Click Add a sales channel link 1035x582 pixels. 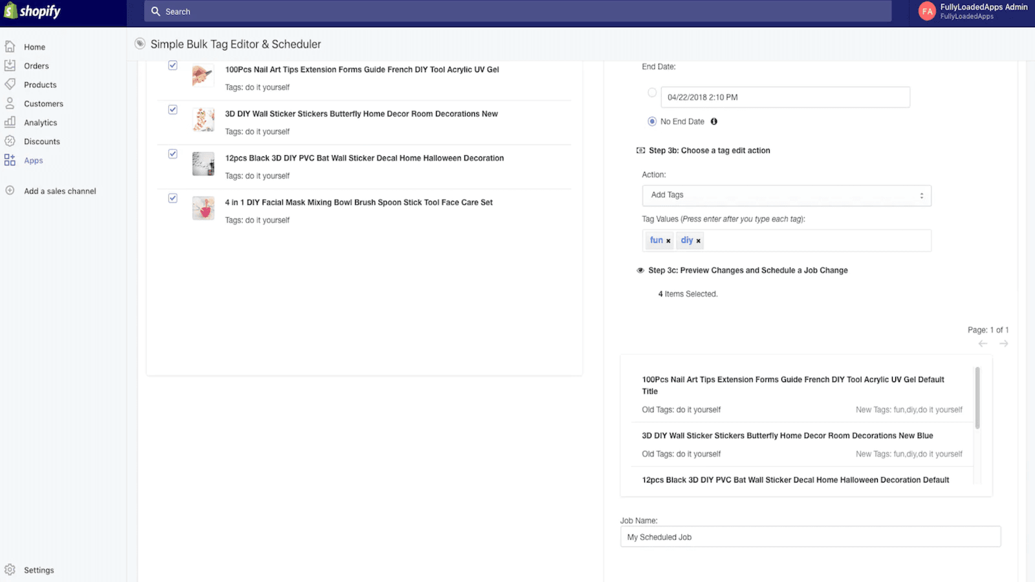point(60,191)
